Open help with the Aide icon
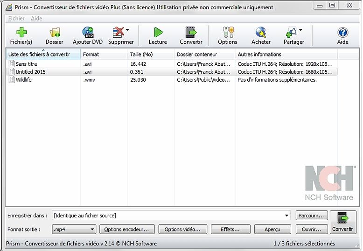The height and width of the screenshot is (251, 363). 342,33
